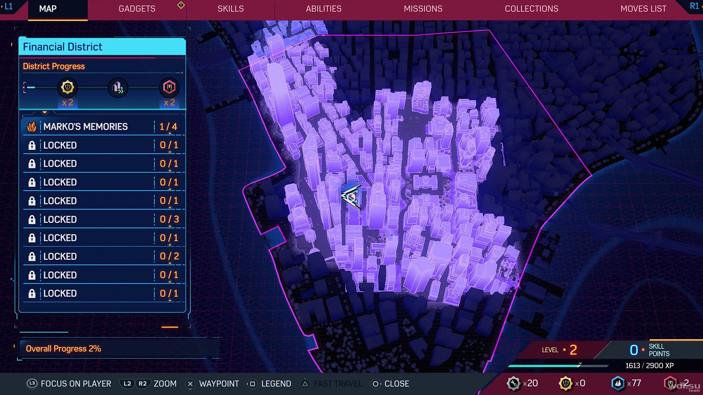703x395 pixels.
Task: Click the District Progress bar
Action: tap(102, 87)
